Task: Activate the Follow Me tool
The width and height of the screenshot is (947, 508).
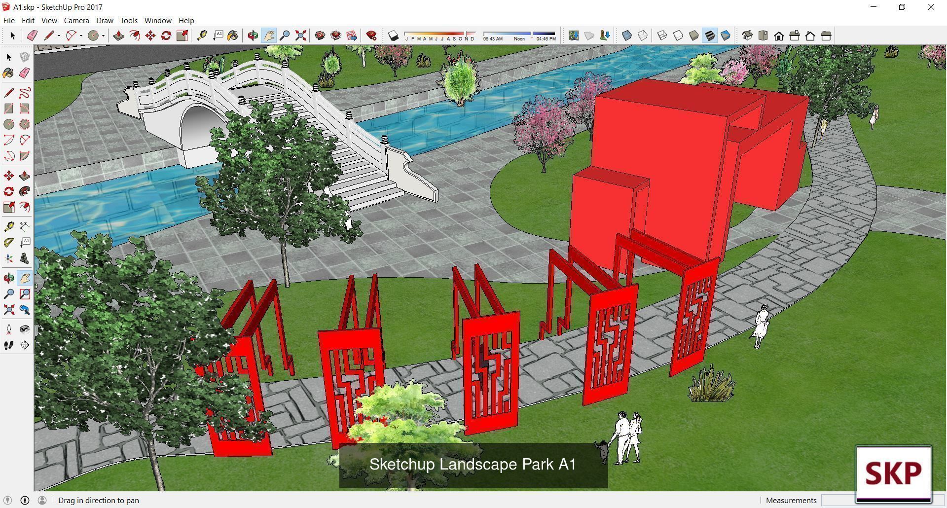Action: point(25,191)
